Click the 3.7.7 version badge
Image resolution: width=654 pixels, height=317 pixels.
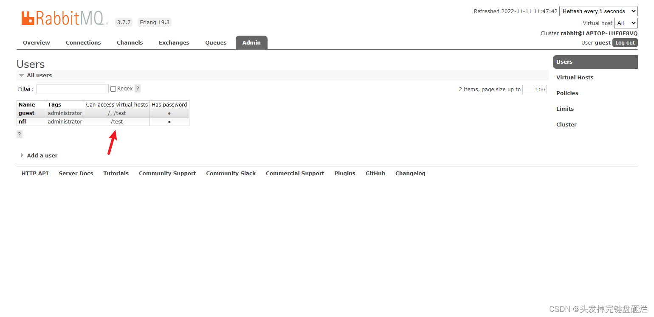[x=124, y=22]
